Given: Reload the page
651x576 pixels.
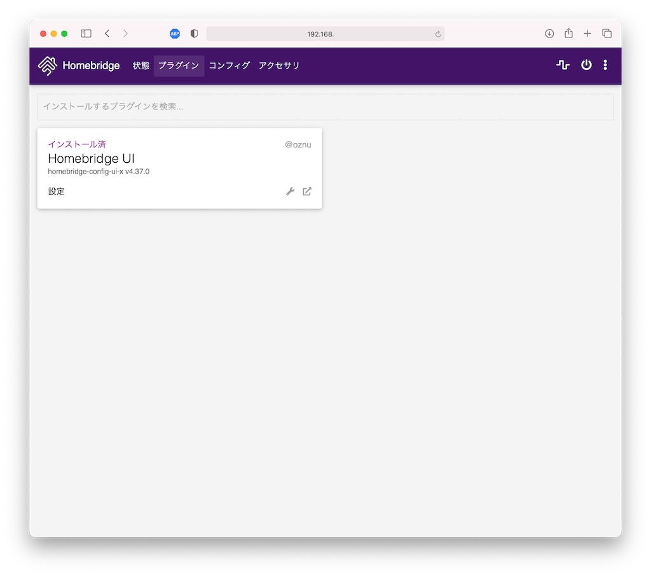Looking at the screenshot, I should point(437,34).
